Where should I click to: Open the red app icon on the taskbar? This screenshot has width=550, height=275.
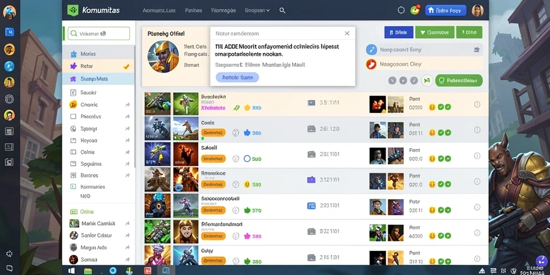click(x=147, y=271)
